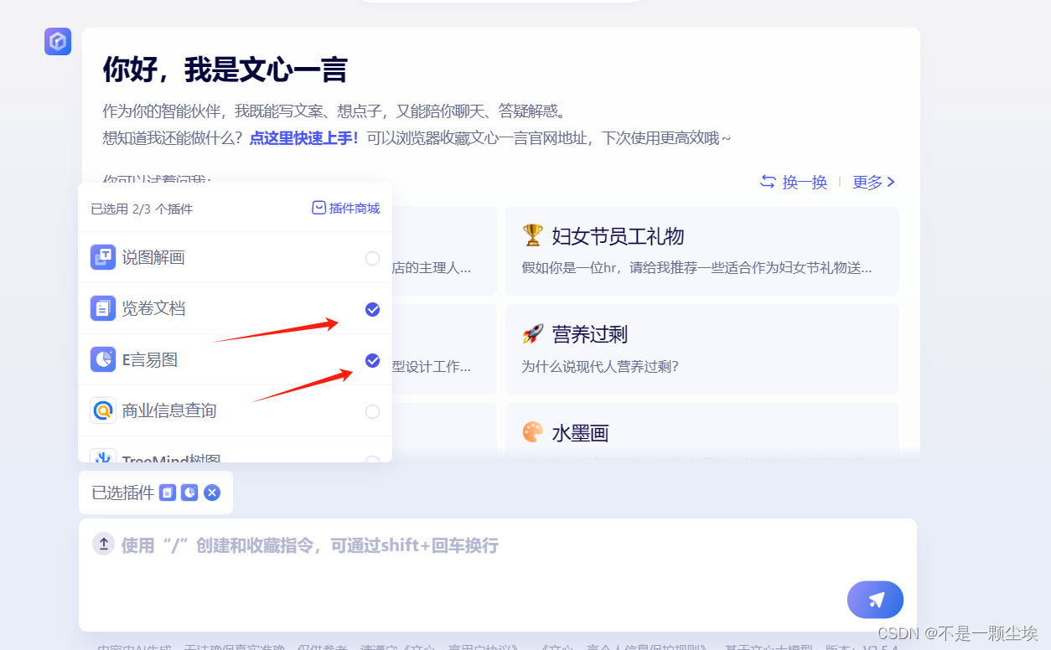
Task: Click the upload file icon in input box
Action: pyautogui.click(x=103, y=544)
